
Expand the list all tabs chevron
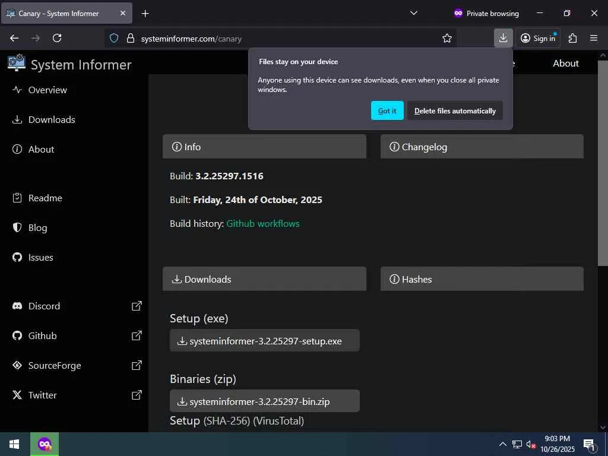(414, 13)
